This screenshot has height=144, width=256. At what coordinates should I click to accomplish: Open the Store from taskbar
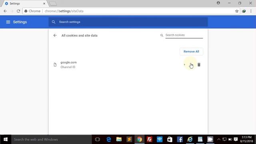(x=170, y=140)
